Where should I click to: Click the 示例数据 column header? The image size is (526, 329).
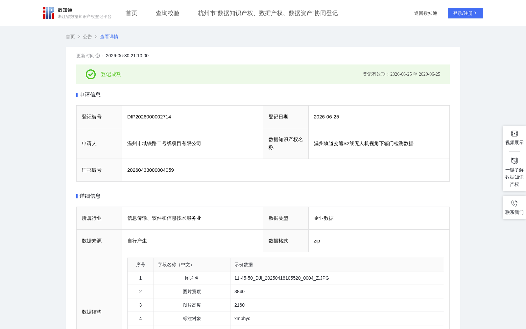coord(337,265)
